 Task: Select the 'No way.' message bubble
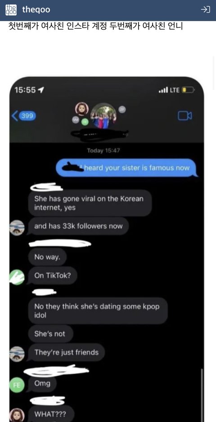tap(47, 257)
